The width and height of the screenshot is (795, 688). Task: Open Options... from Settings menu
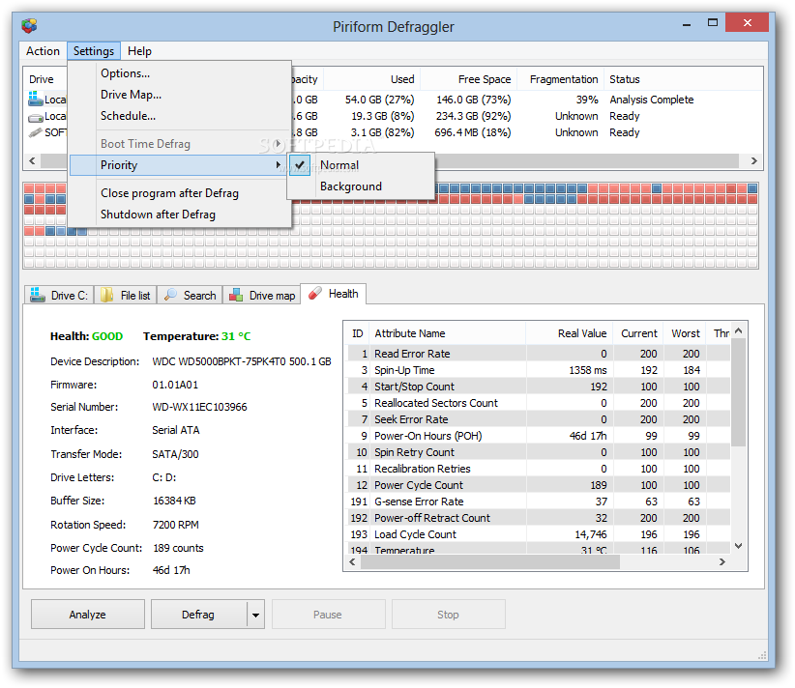point(180,73)
